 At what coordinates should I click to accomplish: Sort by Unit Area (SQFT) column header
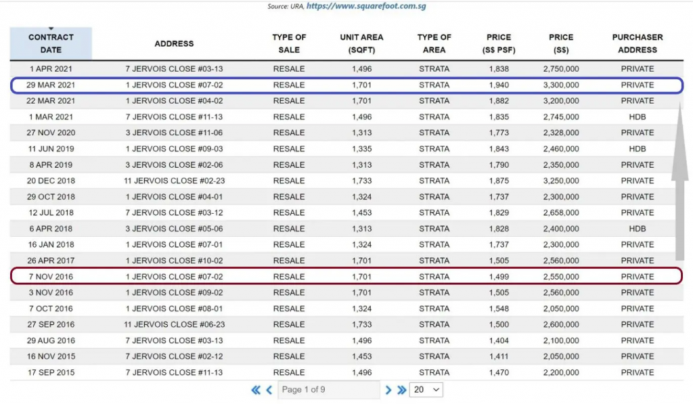point(361,44)
